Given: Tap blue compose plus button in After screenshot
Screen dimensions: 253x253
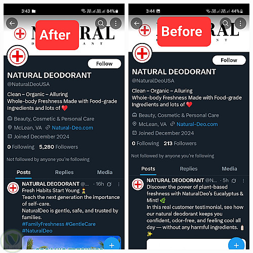Looking at the screenshot, I should [x=112, y=245].
